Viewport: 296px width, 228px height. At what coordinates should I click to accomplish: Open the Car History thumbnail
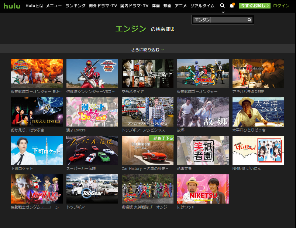point(148,150)
